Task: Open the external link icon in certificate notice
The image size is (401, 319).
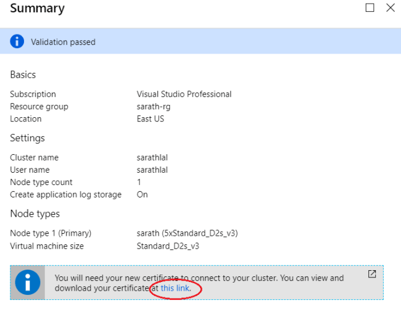Action: (372, 274)
